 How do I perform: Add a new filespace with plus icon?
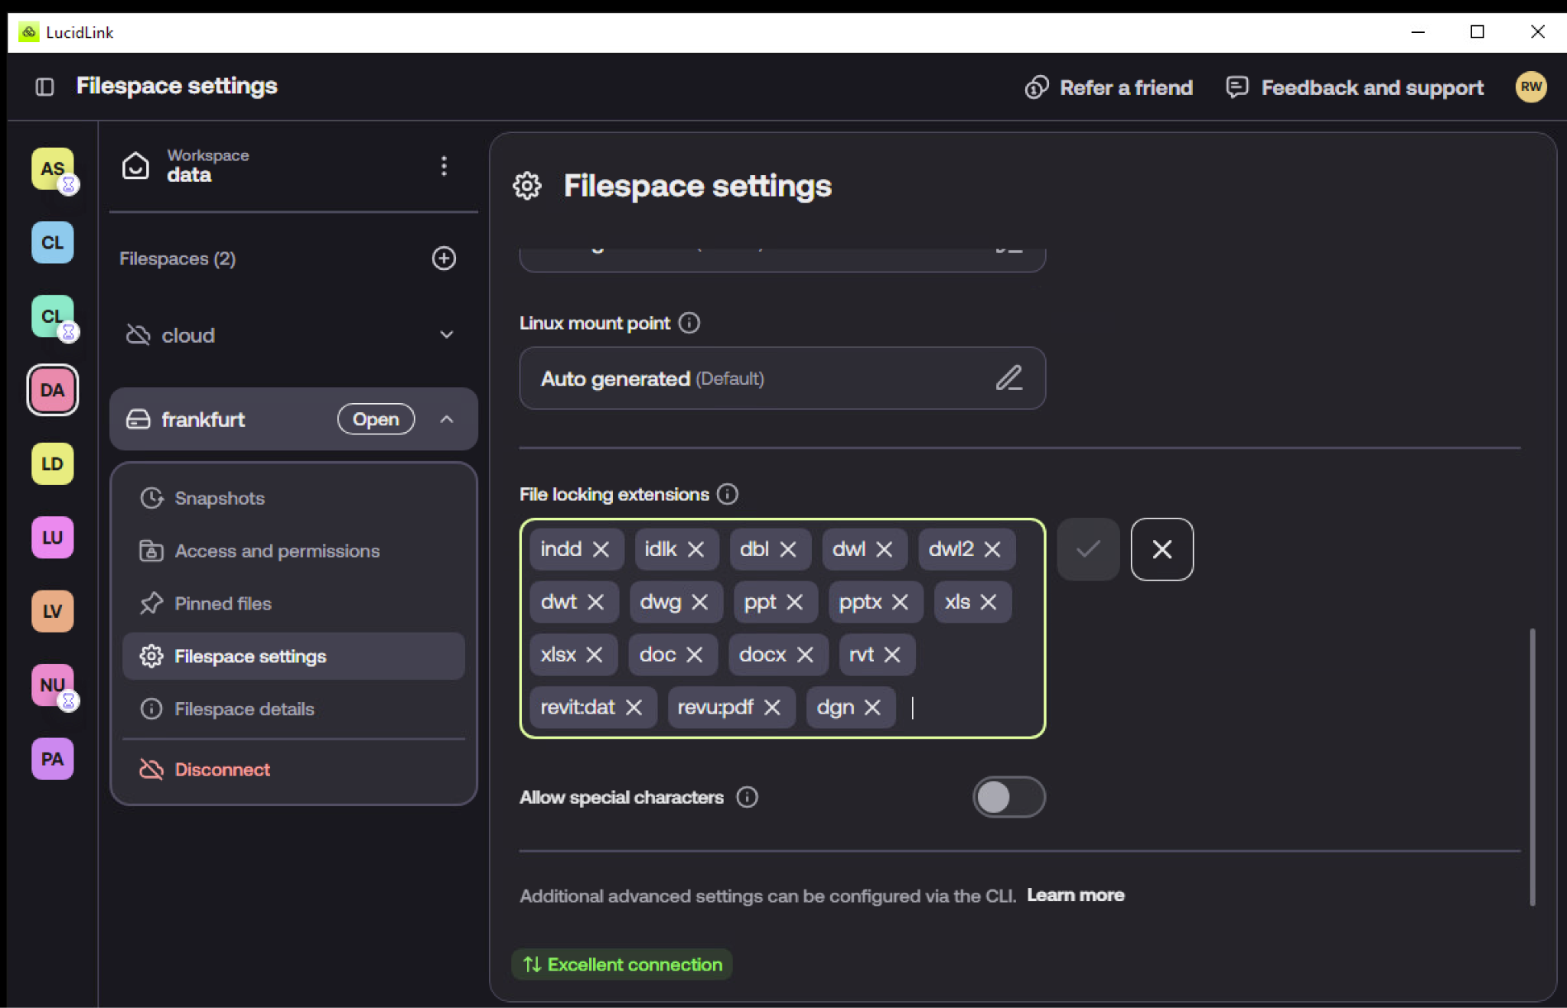coord(444,259)
